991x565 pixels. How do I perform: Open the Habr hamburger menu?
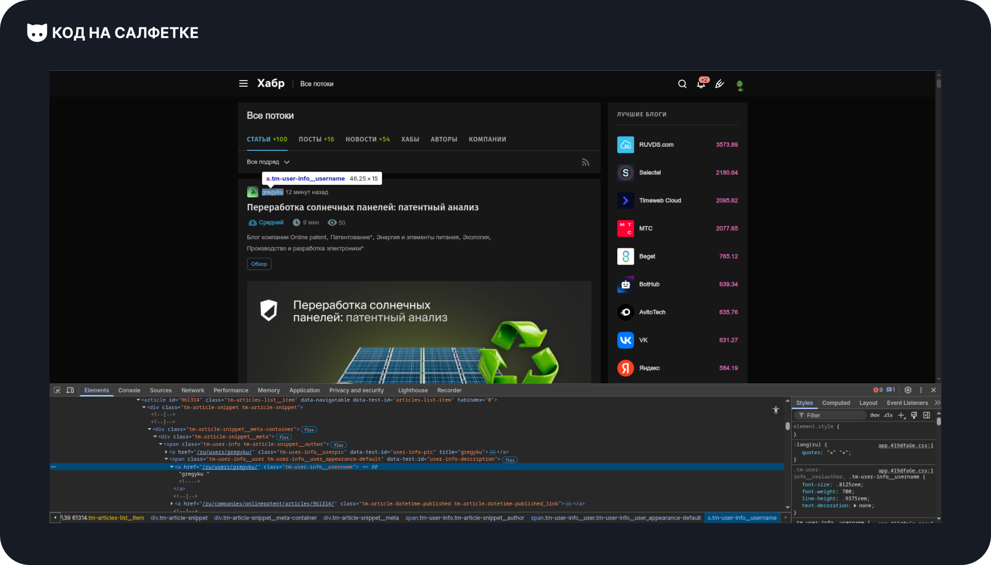click(x=243, y=84)
